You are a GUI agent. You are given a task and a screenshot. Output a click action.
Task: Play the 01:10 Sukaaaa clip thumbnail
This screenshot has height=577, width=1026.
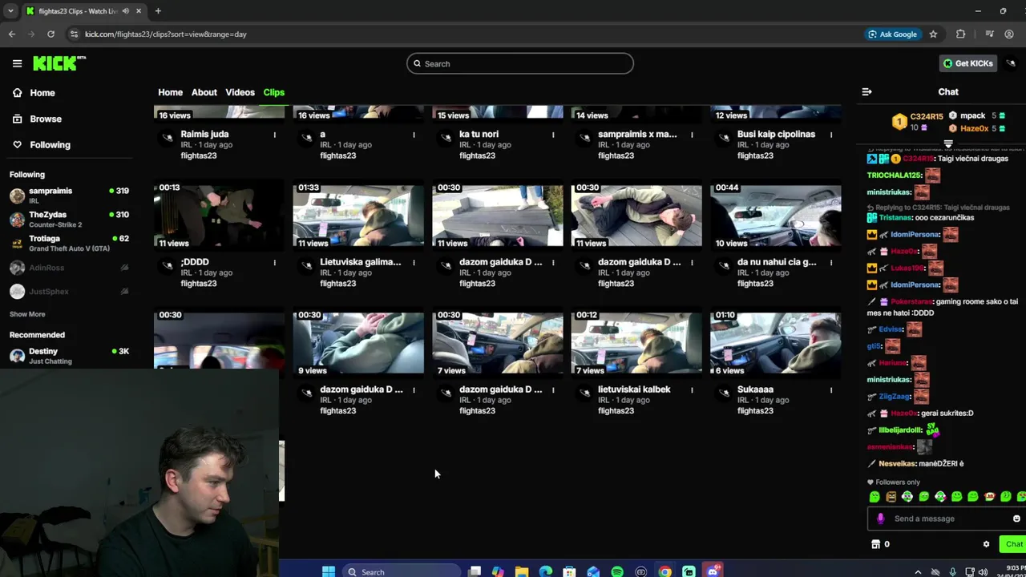click(775, 343)
